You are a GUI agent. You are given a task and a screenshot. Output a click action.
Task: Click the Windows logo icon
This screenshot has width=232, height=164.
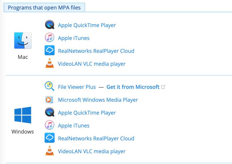(23, 115)
